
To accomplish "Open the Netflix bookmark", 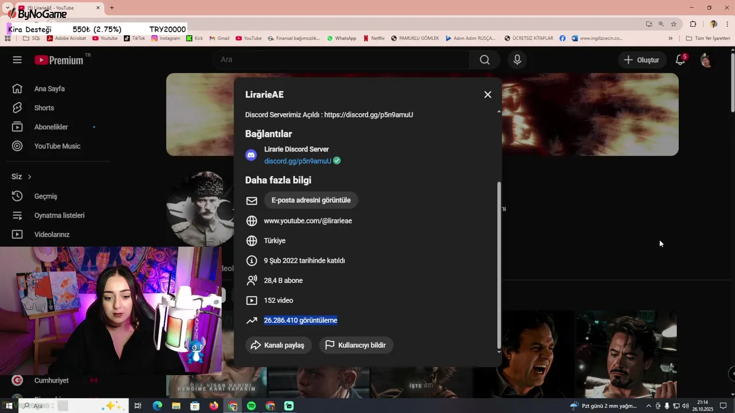I will (374, 38).
